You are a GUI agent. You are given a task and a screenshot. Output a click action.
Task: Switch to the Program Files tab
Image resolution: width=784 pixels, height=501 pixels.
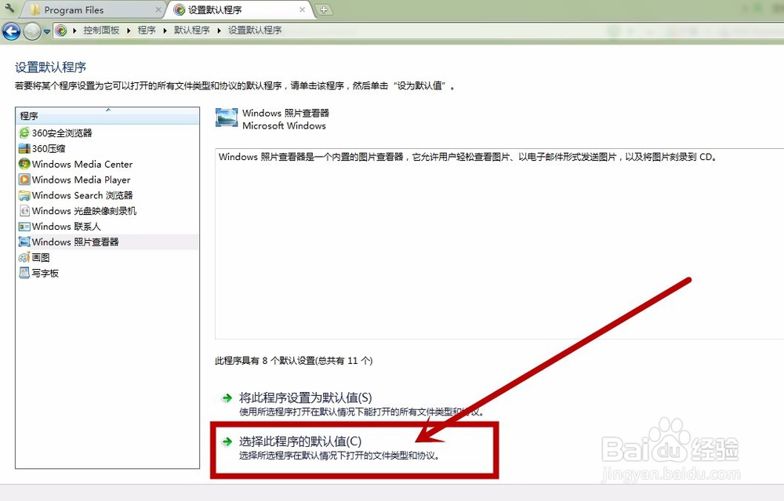[95, 9]
